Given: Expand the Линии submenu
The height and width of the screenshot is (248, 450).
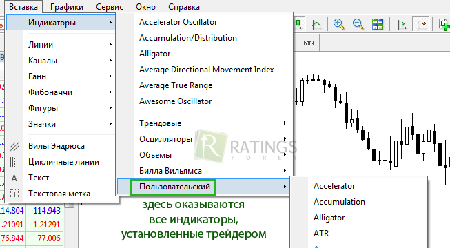Looking at the screenshot, I should click(x=61, y=45).
